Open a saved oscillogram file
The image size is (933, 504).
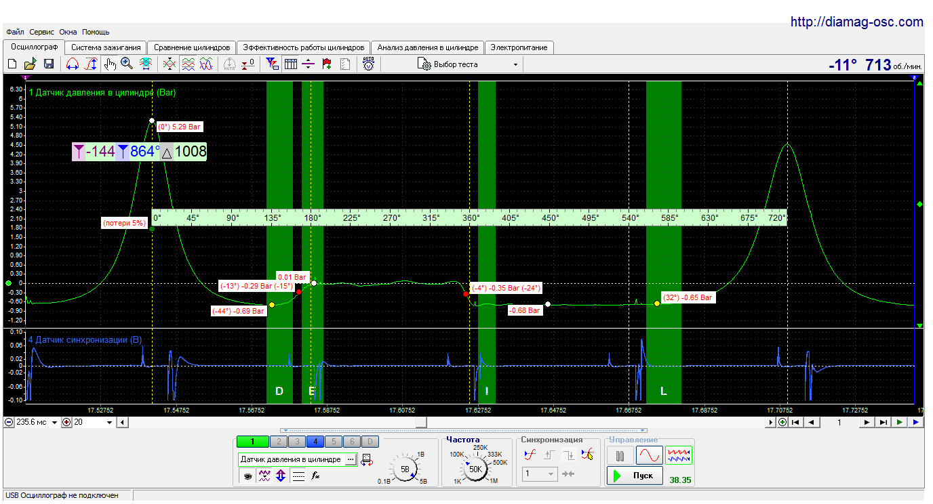pos(30,64)
